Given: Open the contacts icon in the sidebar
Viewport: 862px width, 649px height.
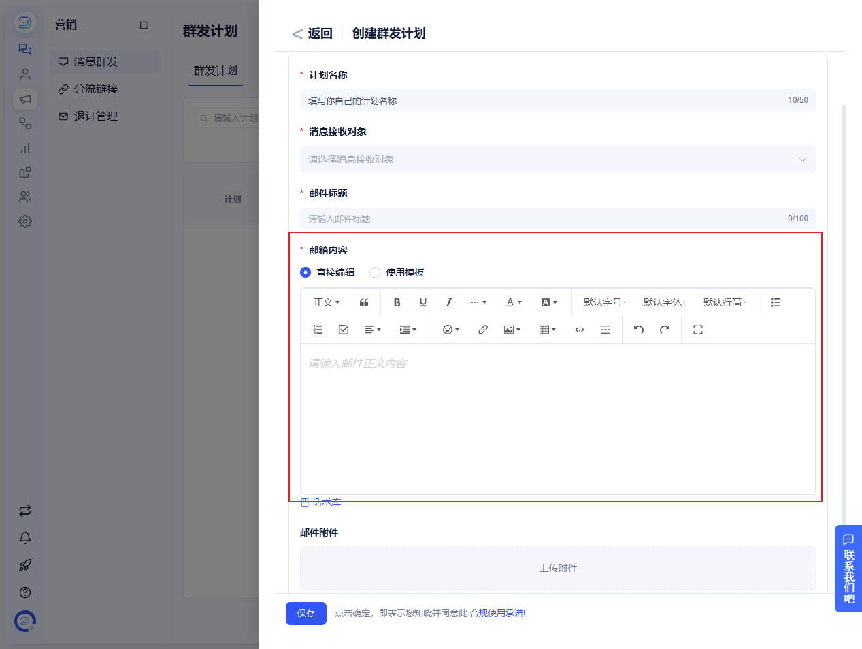Looking at the screenshot, I should pos(25,74).
